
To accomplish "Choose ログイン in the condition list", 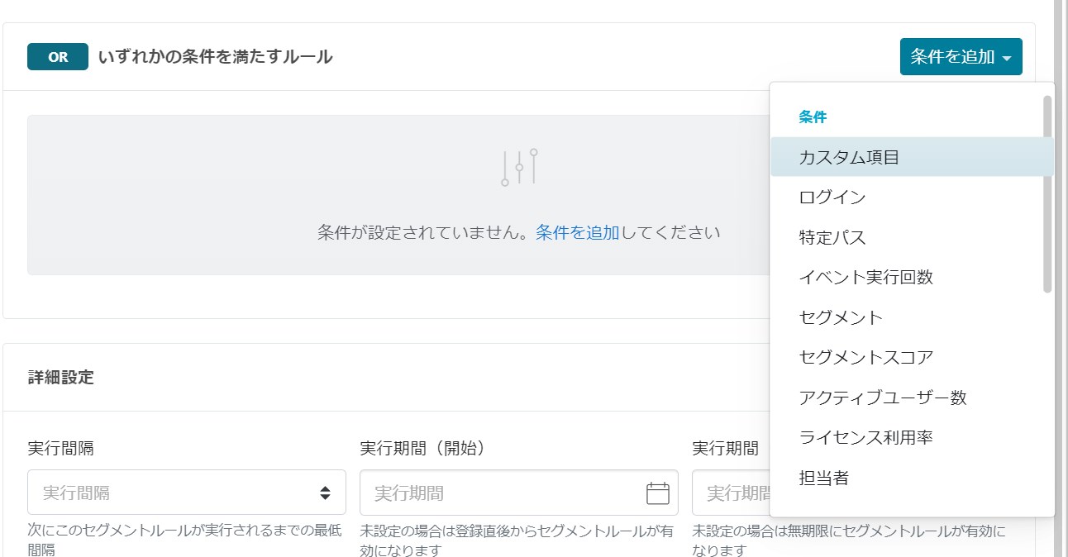I will 912,198.
